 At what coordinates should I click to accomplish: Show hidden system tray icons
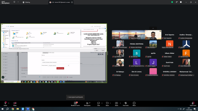click(178, 109)
